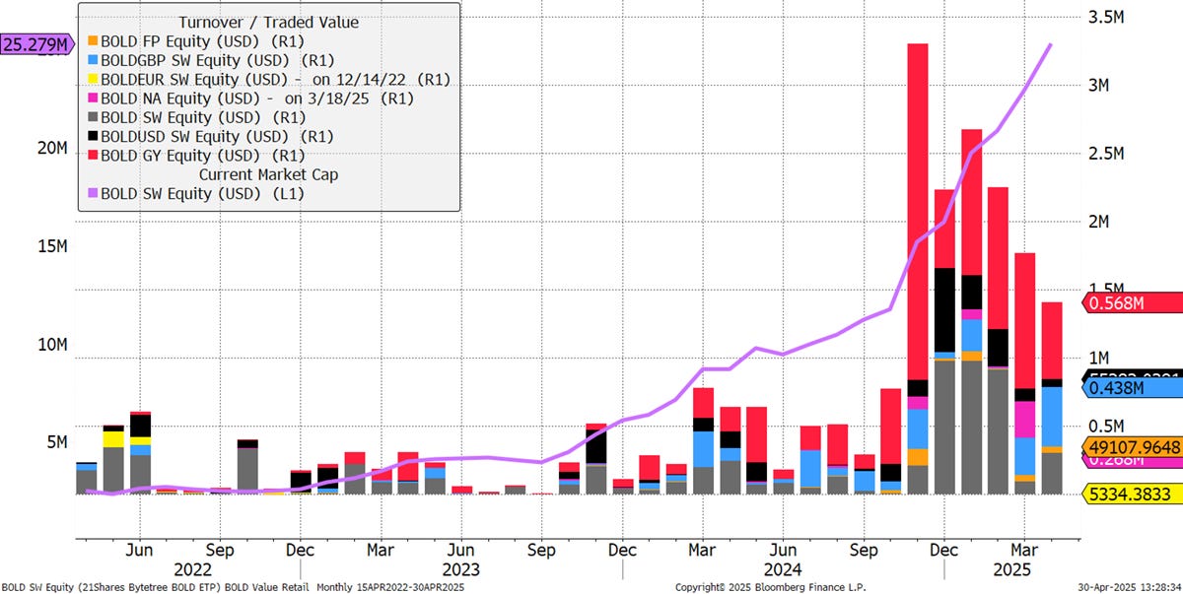Click the yellow BOLDEUR SW Equity legend swatch
Screen dimensions: 1183x594
[93, 80]
